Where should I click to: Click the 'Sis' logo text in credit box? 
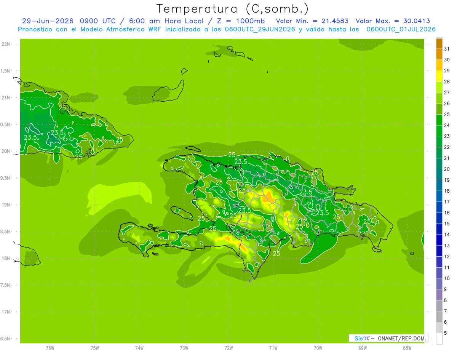click(358, 338)
